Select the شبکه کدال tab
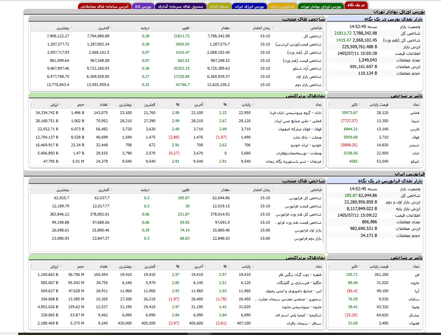 (219, 6)
